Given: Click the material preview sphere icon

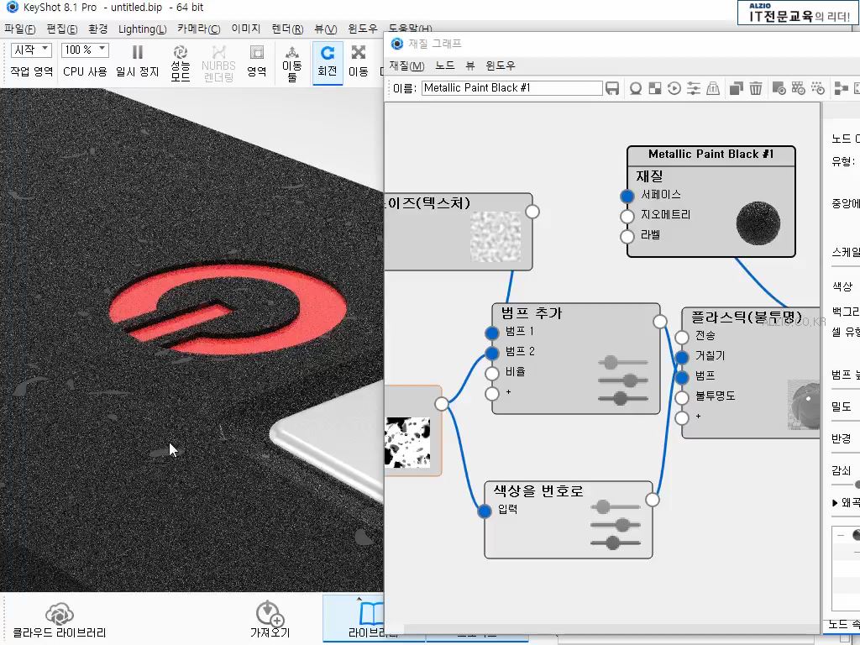Looking at the screenshot, I should (636, 88).
